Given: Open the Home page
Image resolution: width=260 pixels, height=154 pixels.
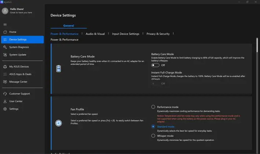Looking at the screenshot, I should tap(22, 32).
